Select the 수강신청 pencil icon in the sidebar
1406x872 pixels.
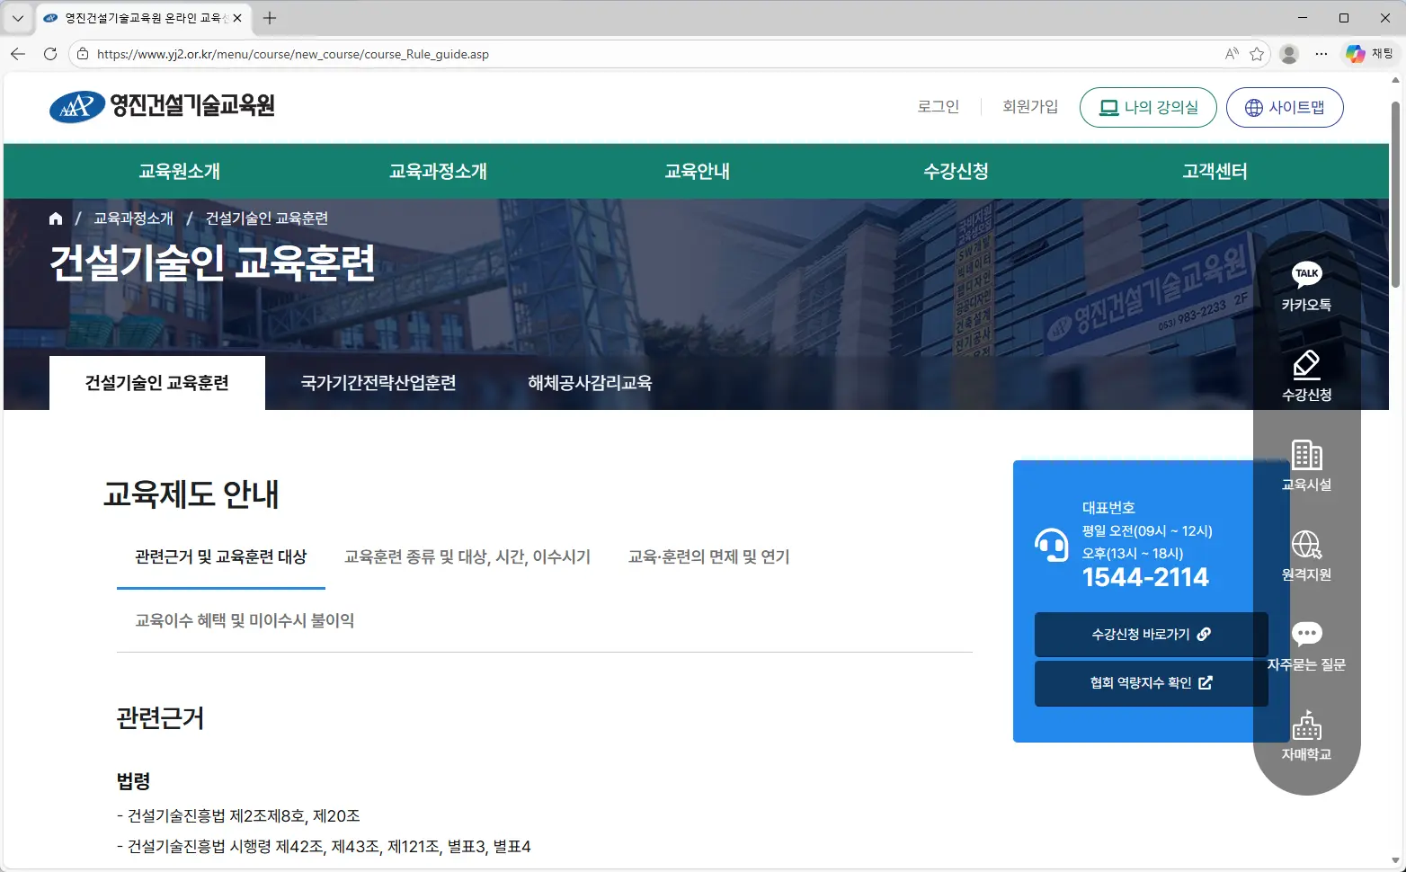tap(1305, 376)
